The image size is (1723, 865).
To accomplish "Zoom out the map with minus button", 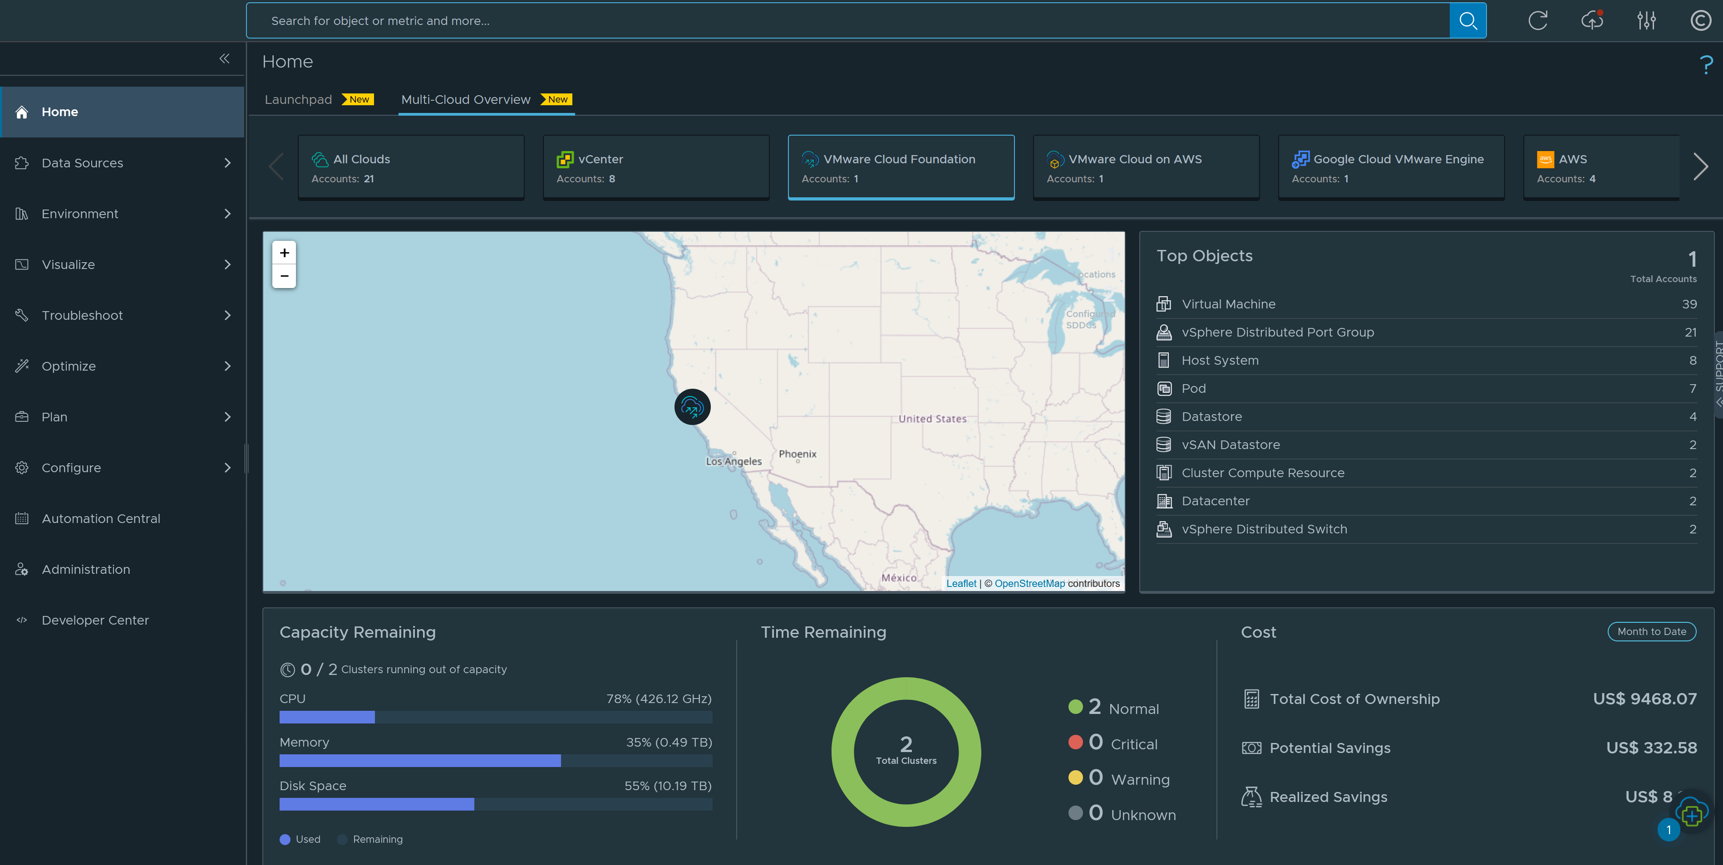I will (284, 276).
